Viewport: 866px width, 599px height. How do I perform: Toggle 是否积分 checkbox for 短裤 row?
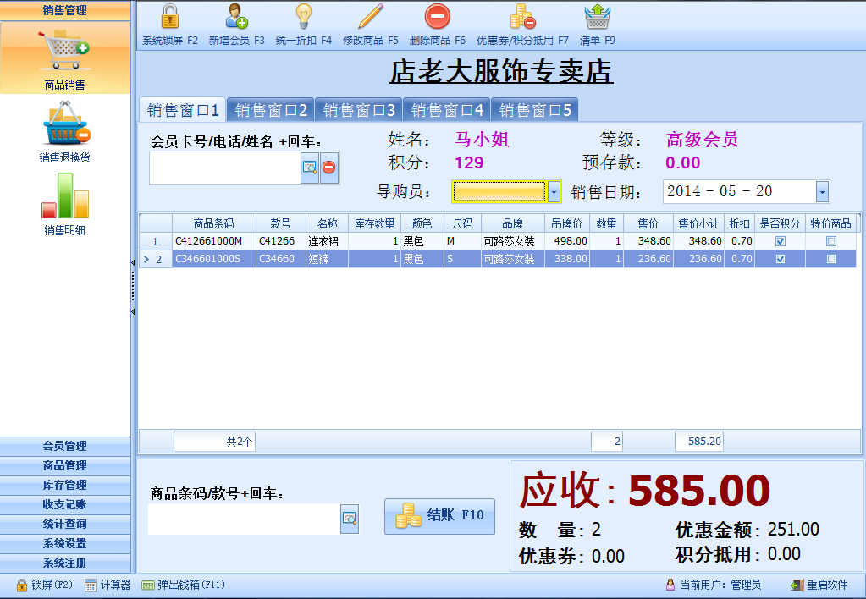pos(781,259)
